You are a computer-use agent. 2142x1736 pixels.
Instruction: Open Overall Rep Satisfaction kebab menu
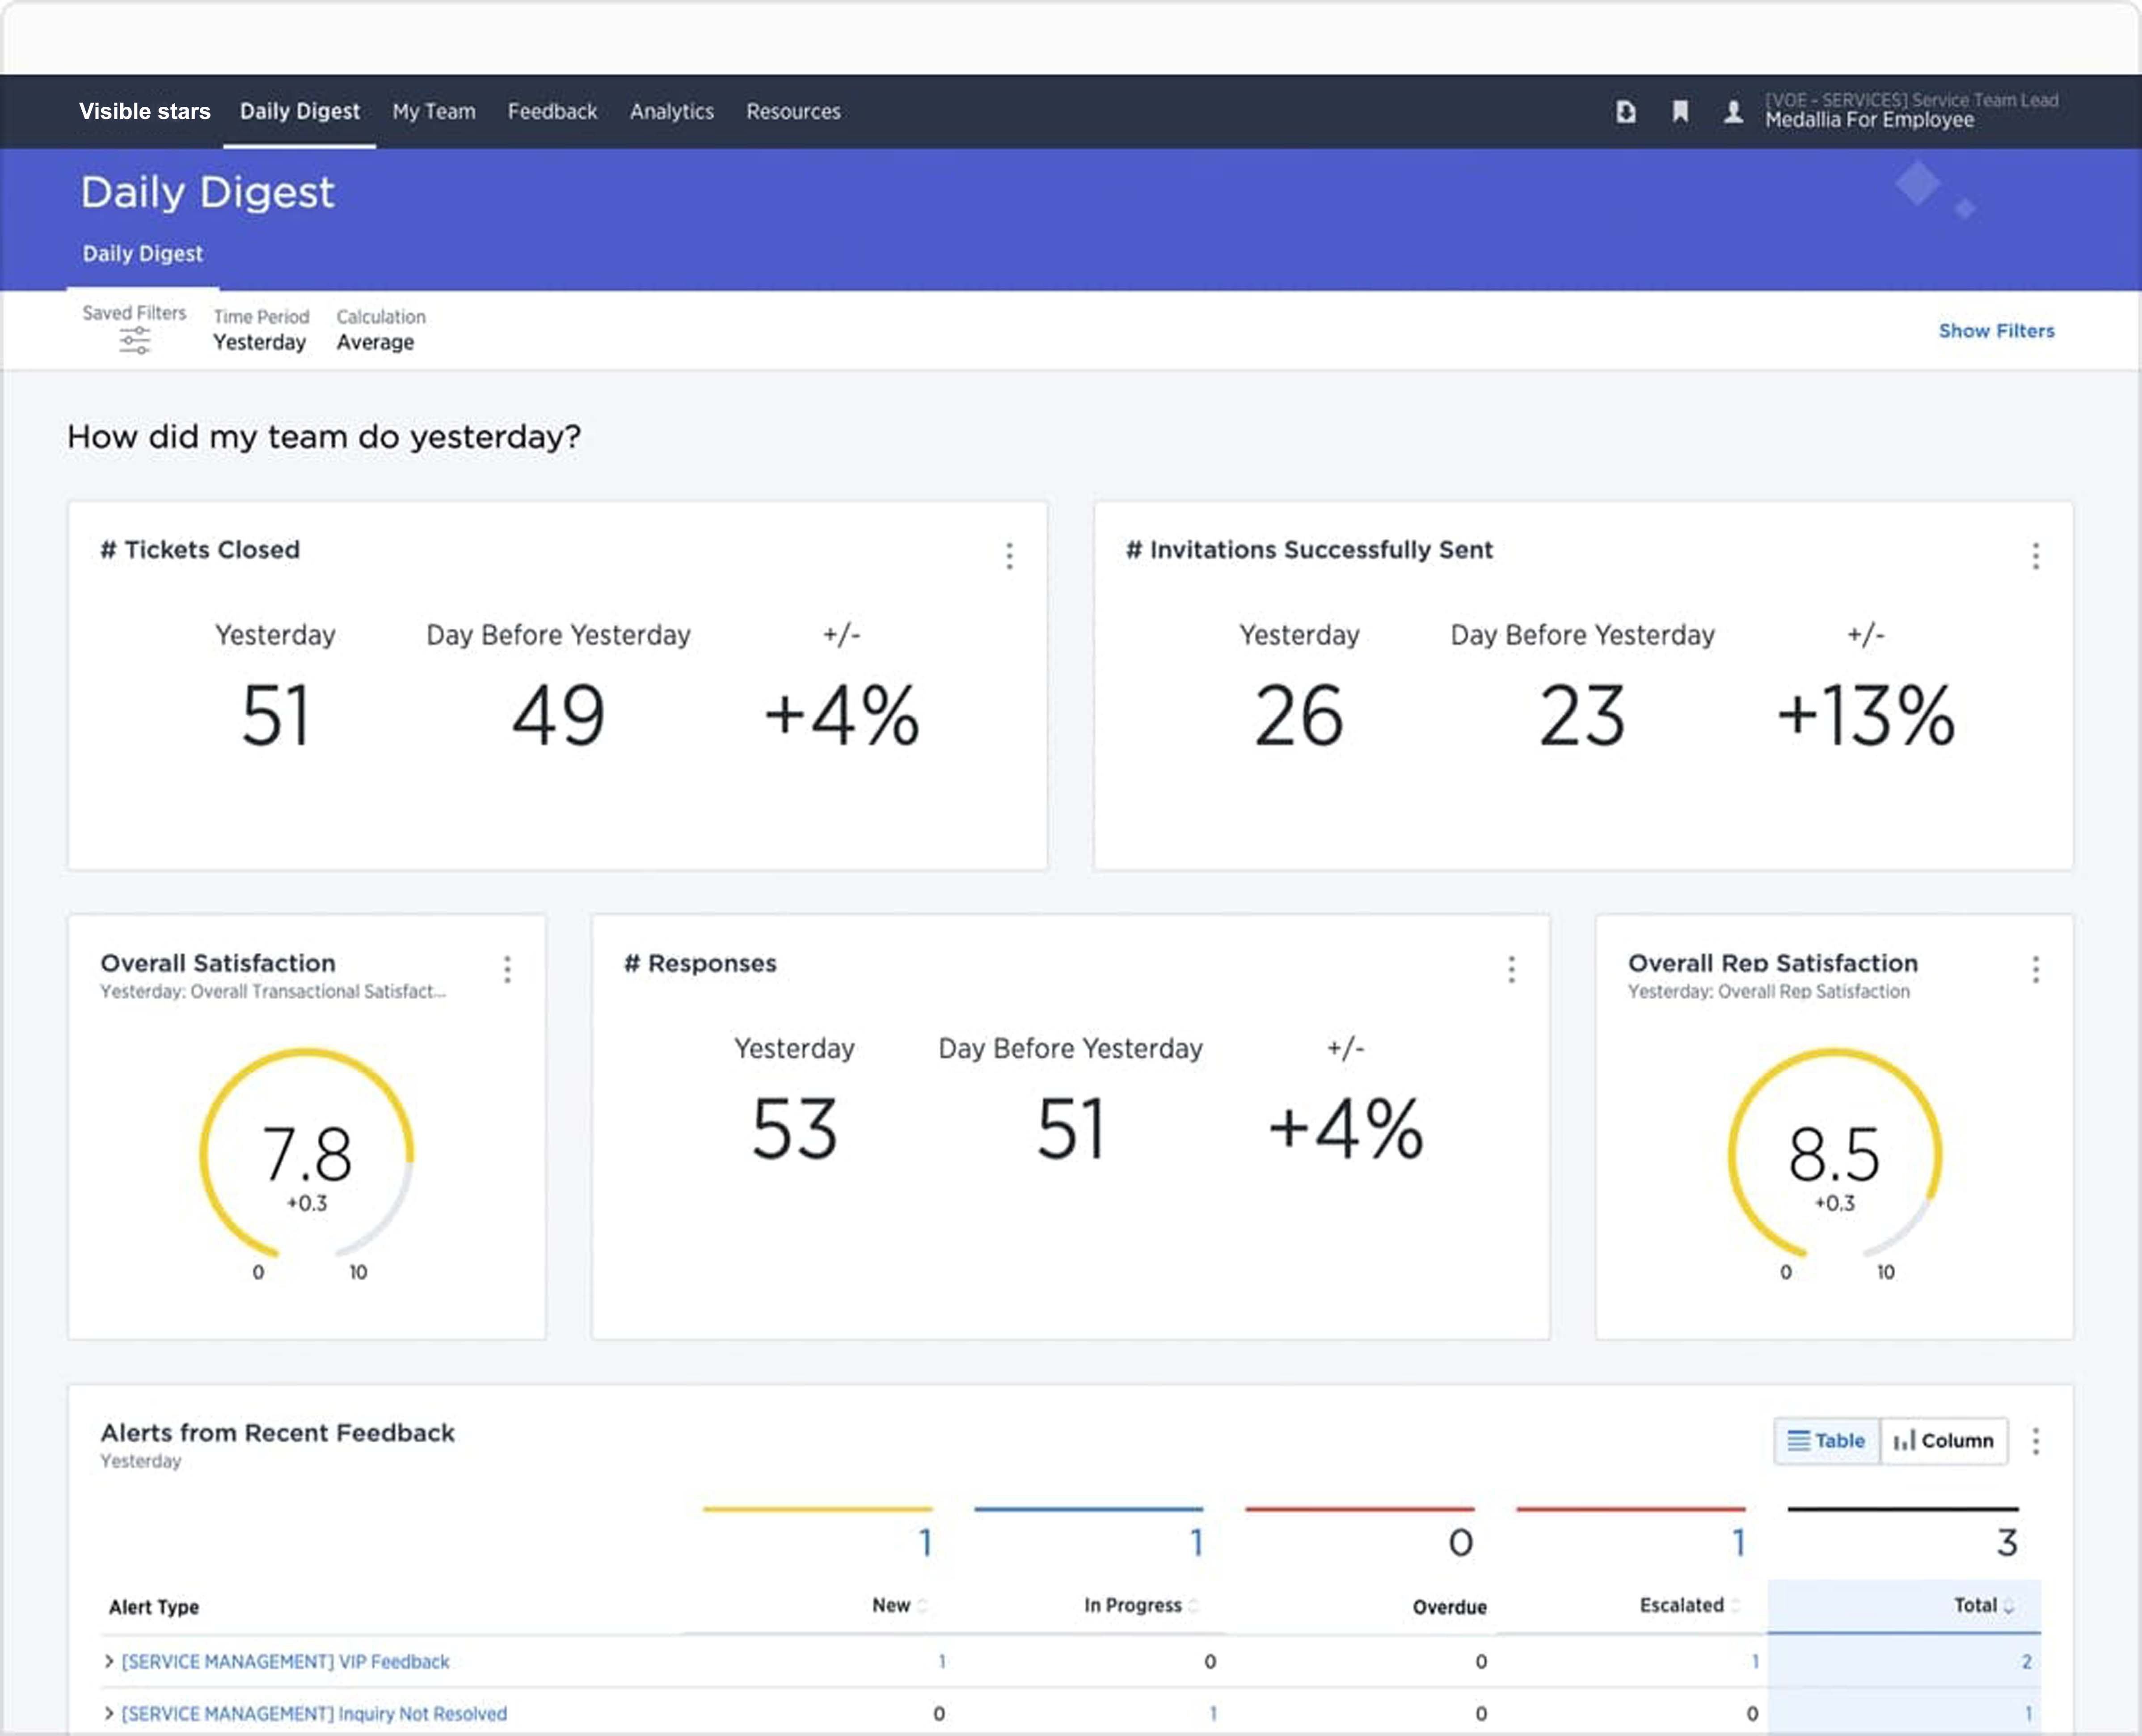[2035, 969]
